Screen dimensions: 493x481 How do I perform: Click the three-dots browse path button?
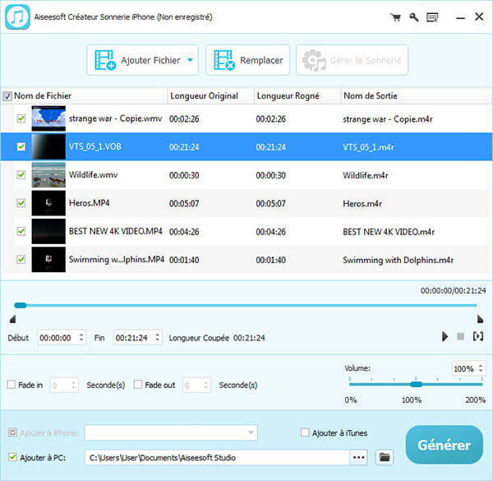[358, 456]
